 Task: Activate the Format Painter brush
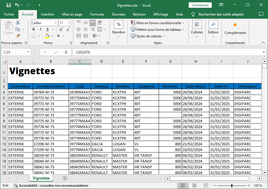tap(18, 36)
